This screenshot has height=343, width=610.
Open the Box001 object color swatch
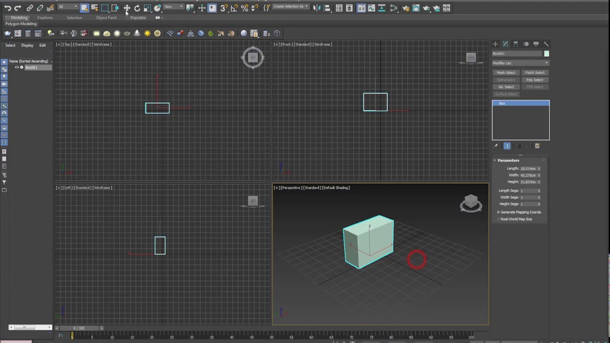[547, 54]
